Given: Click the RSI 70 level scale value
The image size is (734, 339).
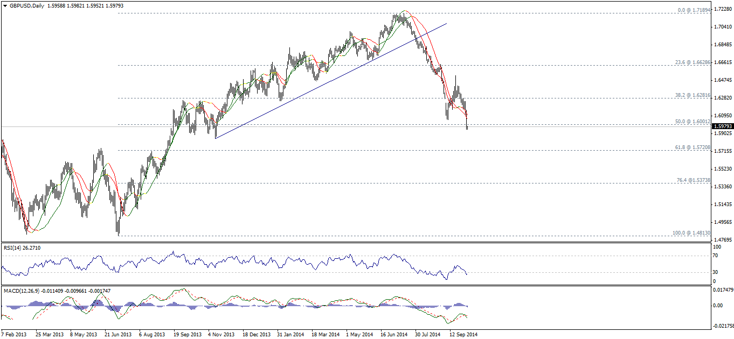Looking at the screenshot, I should (x=716, y=255).
